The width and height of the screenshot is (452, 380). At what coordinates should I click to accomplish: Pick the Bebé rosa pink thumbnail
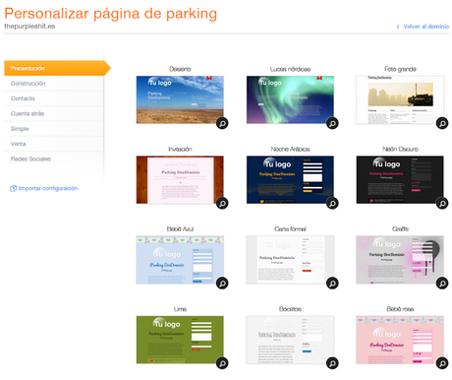400,340
